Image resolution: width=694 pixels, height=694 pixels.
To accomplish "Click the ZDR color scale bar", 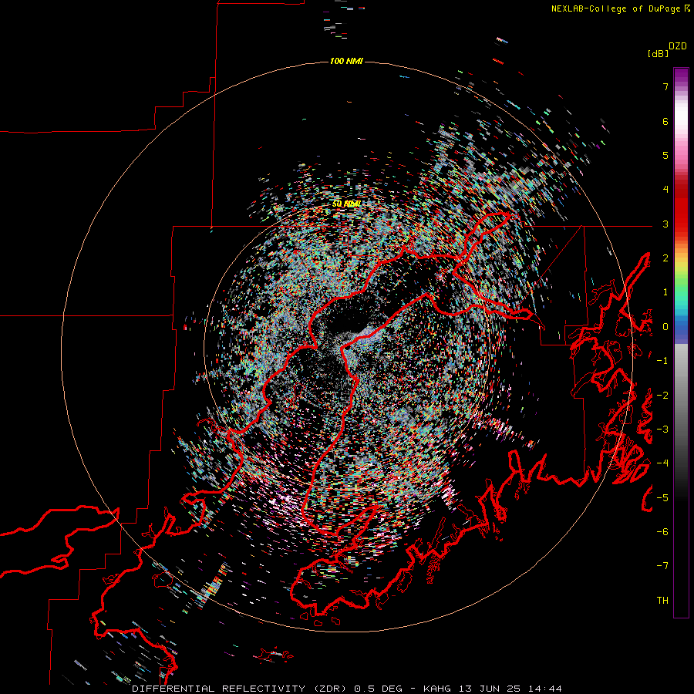I will point(681,342).
